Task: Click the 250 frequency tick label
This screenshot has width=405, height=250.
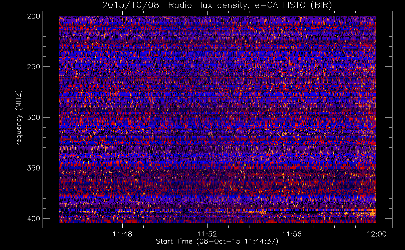Action: pos(33,67)
